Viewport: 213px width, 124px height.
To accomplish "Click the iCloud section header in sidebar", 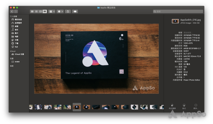I will coord(13,51).
